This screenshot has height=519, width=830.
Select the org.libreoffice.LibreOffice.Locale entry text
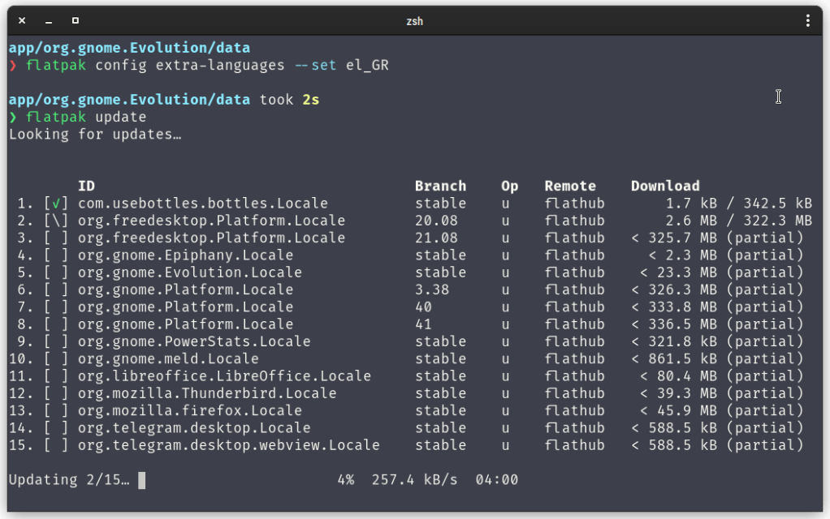[224, 376]
